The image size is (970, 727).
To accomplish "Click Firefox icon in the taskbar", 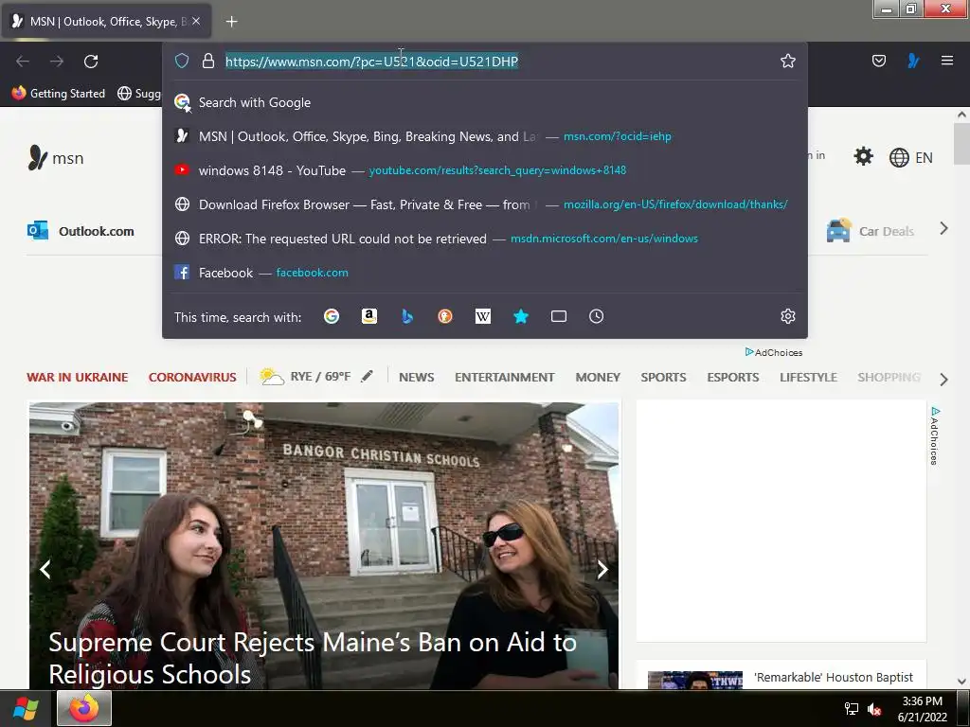I will (x=84, y=708).
